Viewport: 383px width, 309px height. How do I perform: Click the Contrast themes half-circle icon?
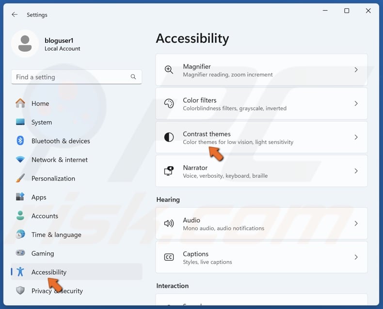[x=169, y=137]
